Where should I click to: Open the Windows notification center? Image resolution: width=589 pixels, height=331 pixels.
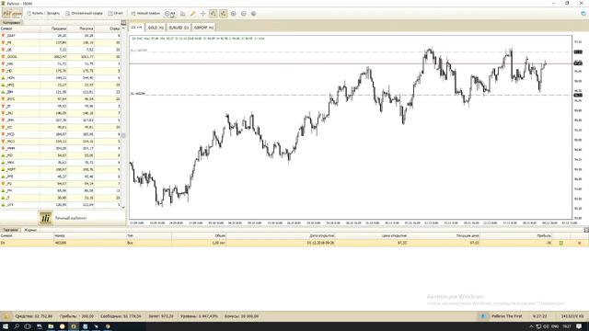click(579, 326)
